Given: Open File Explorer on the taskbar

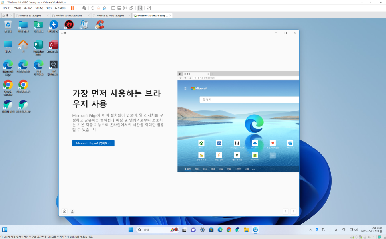Looking at the screenshot, I should click(x=247, y=230).
